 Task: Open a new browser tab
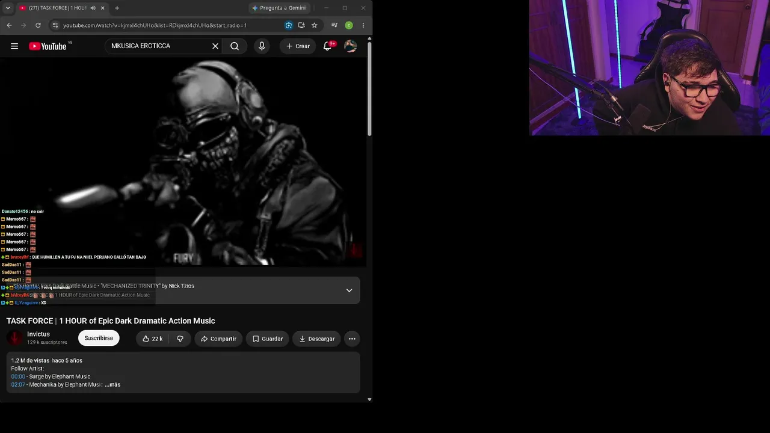tap(117, 8)
